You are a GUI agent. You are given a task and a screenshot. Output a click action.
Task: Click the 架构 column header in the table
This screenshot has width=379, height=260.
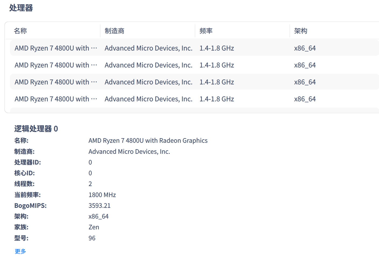click(301, 31)
